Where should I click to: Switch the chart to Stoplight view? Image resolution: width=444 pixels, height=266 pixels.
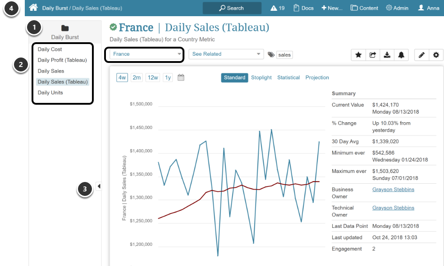pos(261,77)
